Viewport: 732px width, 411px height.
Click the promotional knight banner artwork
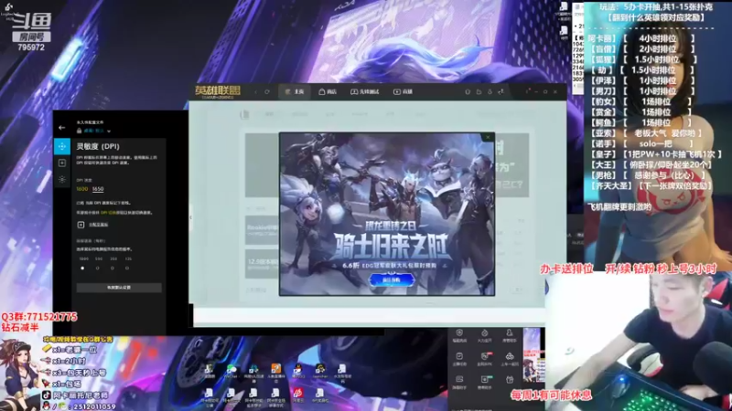point(387,214)
